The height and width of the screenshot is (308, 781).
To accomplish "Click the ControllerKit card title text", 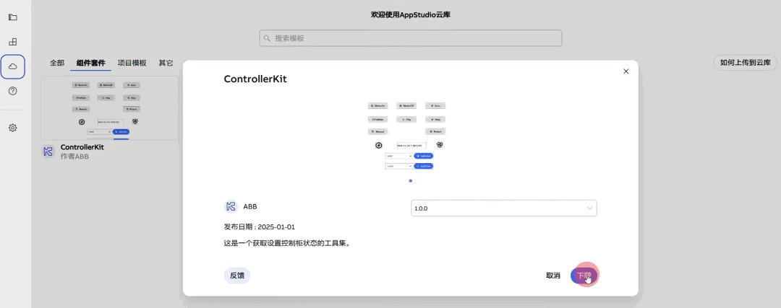I will pyautogui.click(x=82, y=147).
